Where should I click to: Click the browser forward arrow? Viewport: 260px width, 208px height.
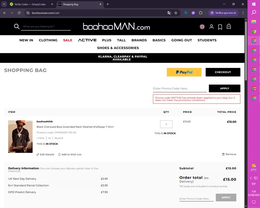tap(12, 13)
